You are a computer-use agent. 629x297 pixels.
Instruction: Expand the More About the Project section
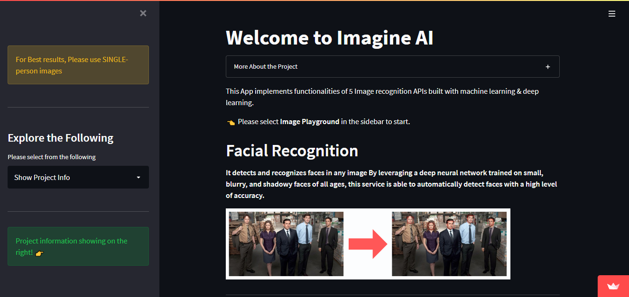click(x=266, y=67)
